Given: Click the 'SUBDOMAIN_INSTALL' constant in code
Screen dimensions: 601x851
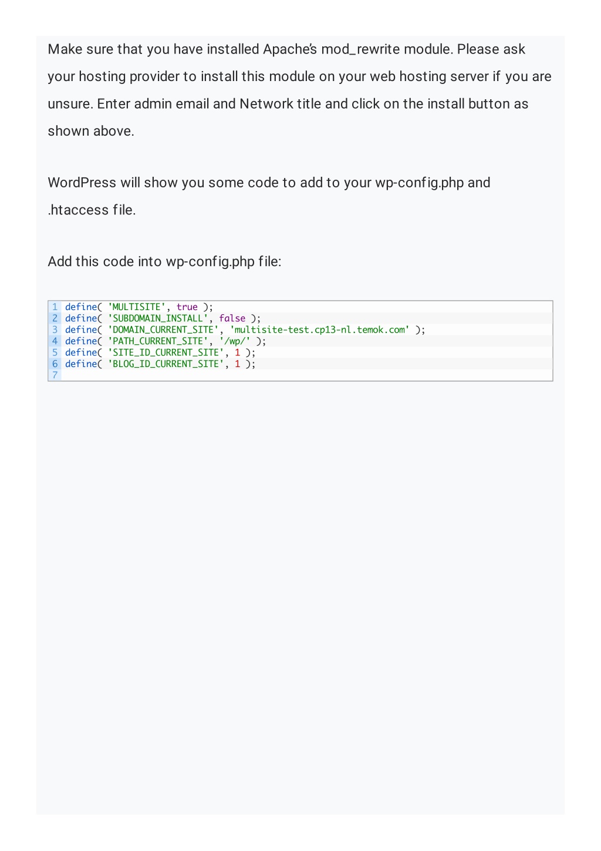Looking at the screenshot, I should tap(158, 318).
